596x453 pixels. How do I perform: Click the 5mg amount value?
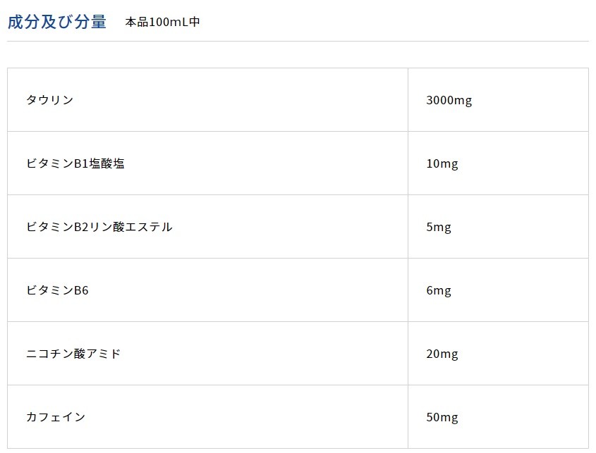(x=438, y=227)
